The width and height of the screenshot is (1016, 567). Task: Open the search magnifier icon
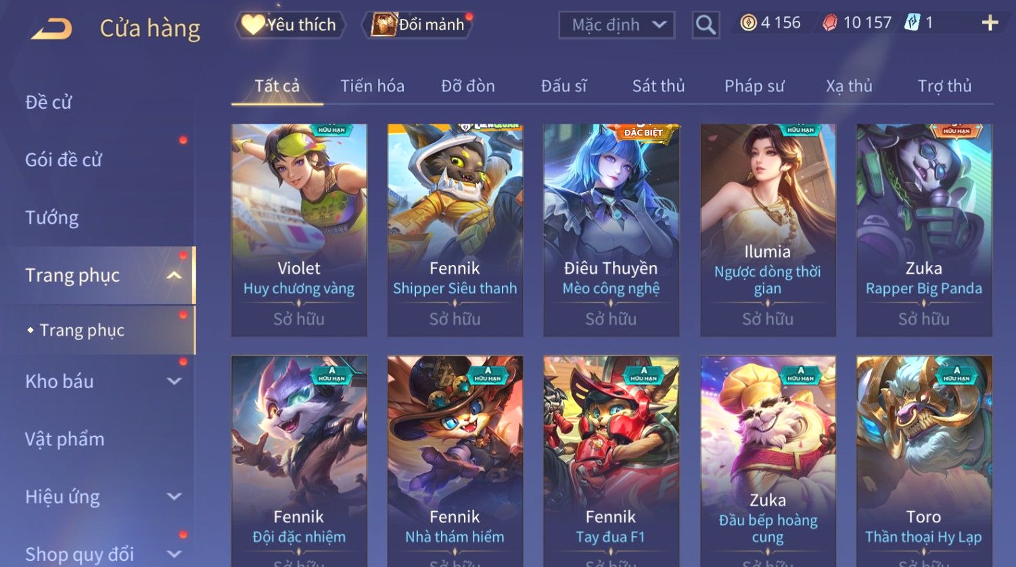tap(706, 25)
